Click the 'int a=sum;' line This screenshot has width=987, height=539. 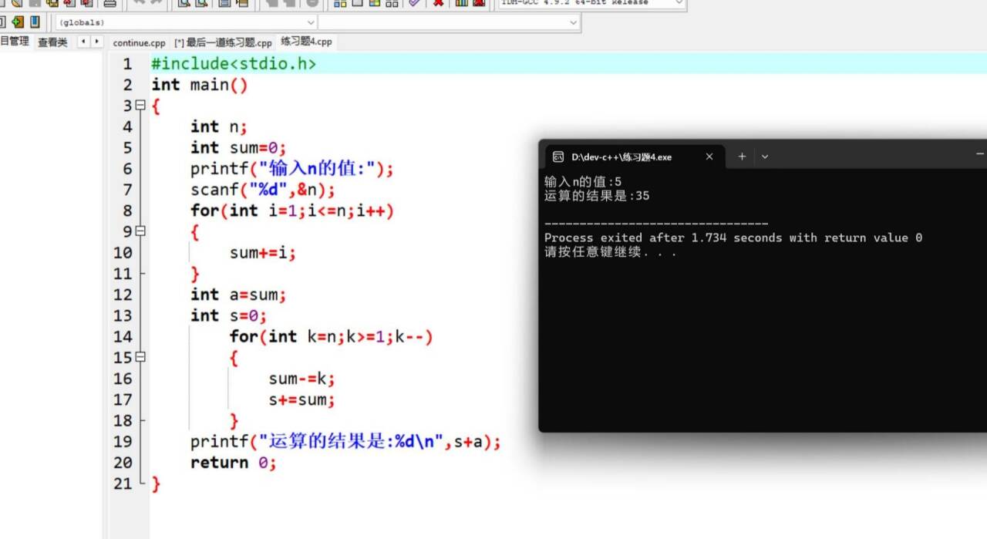pos(238,295)
